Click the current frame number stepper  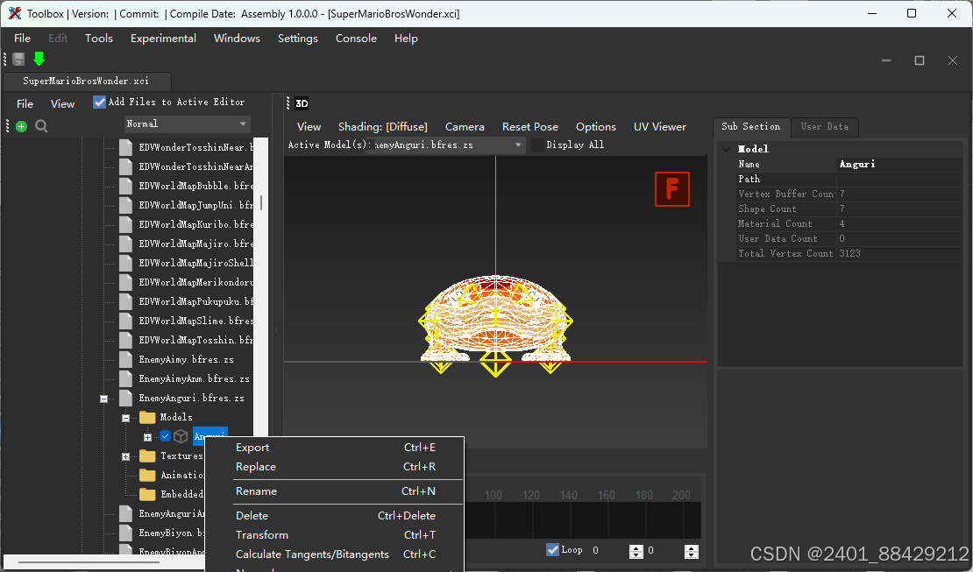pyautogui.click(x=636, y=551)
